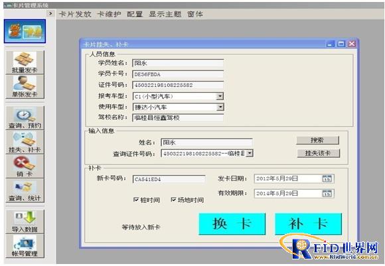Click the cyan 换卡 button
Screen dimensions: 385x266
click(x=232, y=224)
